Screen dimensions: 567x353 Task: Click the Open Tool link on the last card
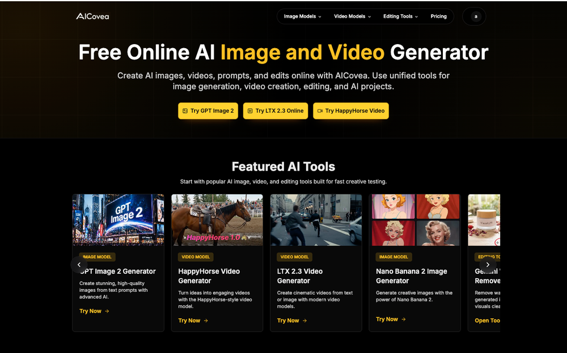488,321
